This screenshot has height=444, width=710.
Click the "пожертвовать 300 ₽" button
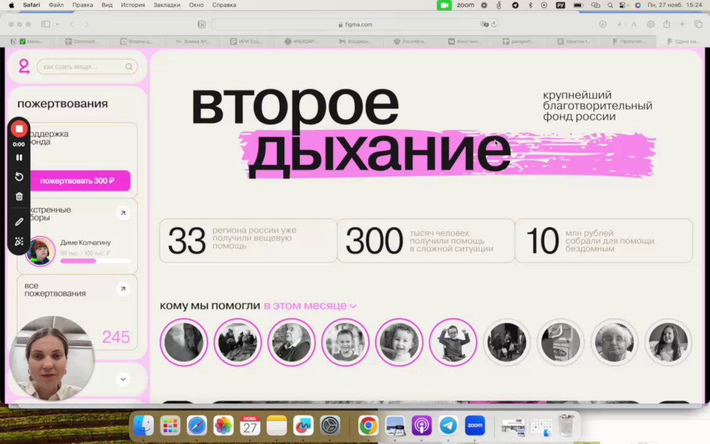[x=78, y=181]
